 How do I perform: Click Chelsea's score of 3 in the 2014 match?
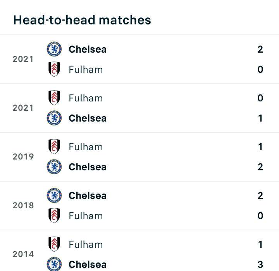click(260, 264)
